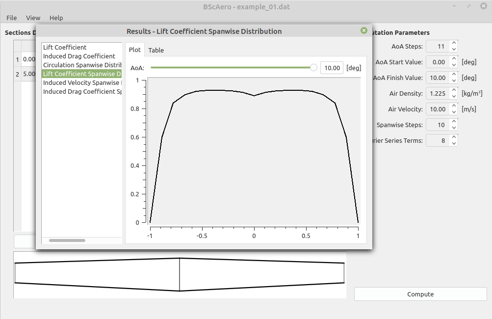Image resolution: width=492 pixels, height=319 pixels.
Task: Open the File menu
Action: [x=12, y=18]
